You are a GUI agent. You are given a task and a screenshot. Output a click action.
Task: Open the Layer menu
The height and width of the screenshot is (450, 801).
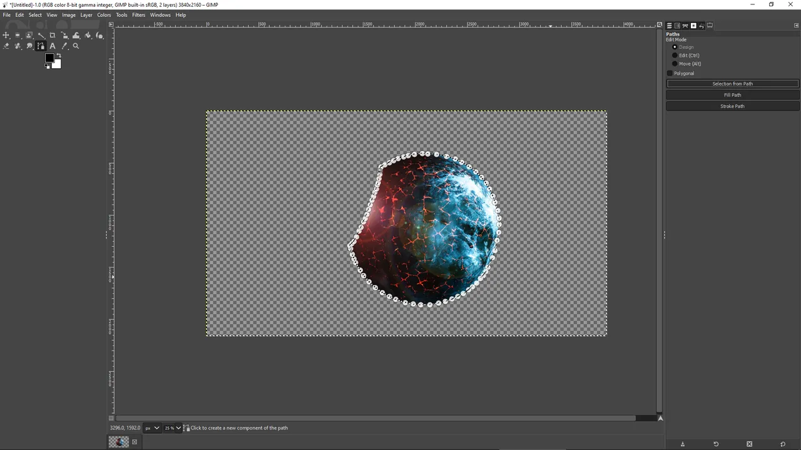pyautogui.click(x=86, y=15)
